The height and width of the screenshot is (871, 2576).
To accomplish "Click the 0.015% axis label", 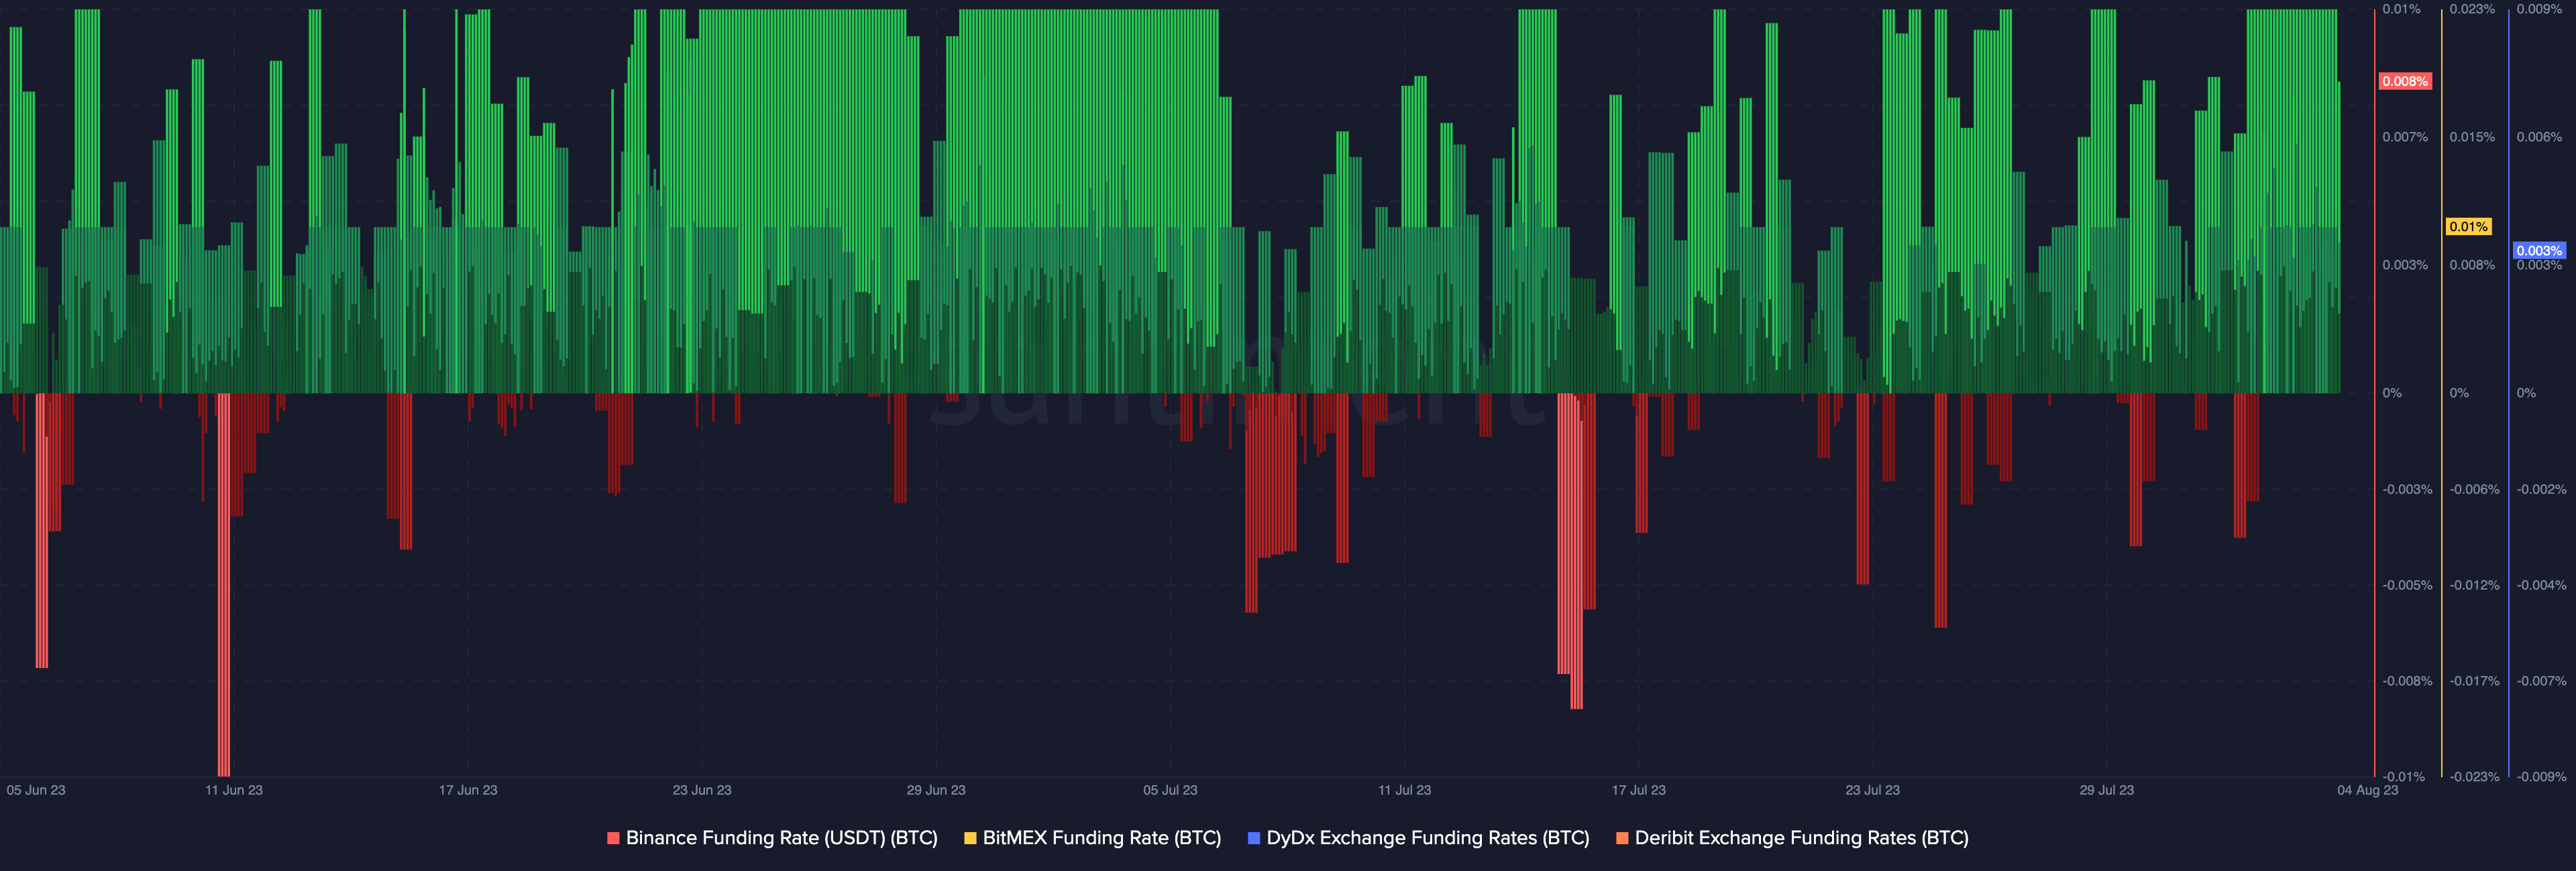I will pyautogui.click(x=2472, y=137).
